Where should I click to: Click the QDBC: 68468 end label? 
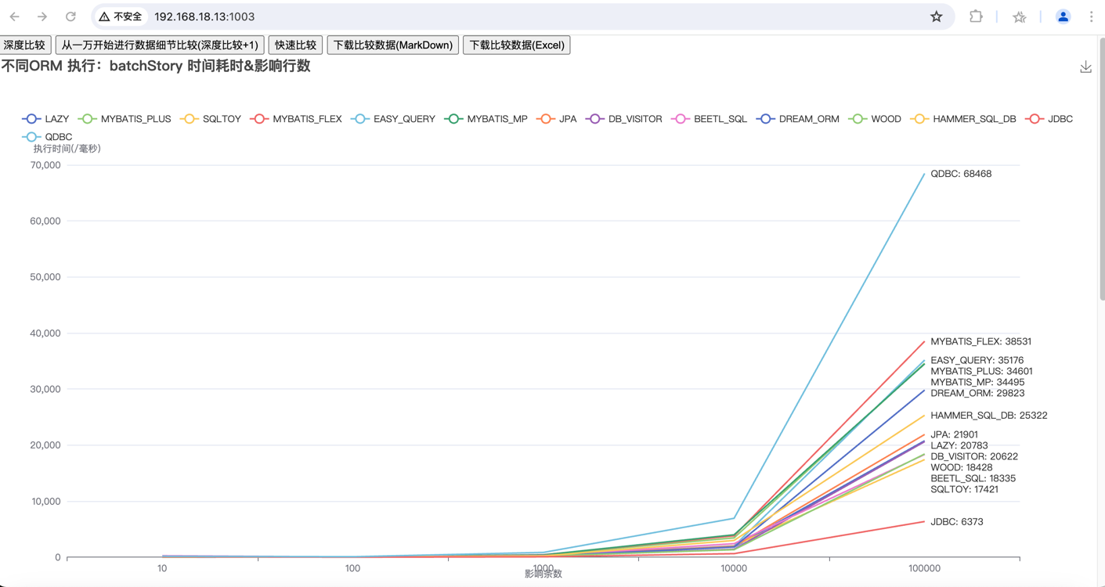(961, 174)
